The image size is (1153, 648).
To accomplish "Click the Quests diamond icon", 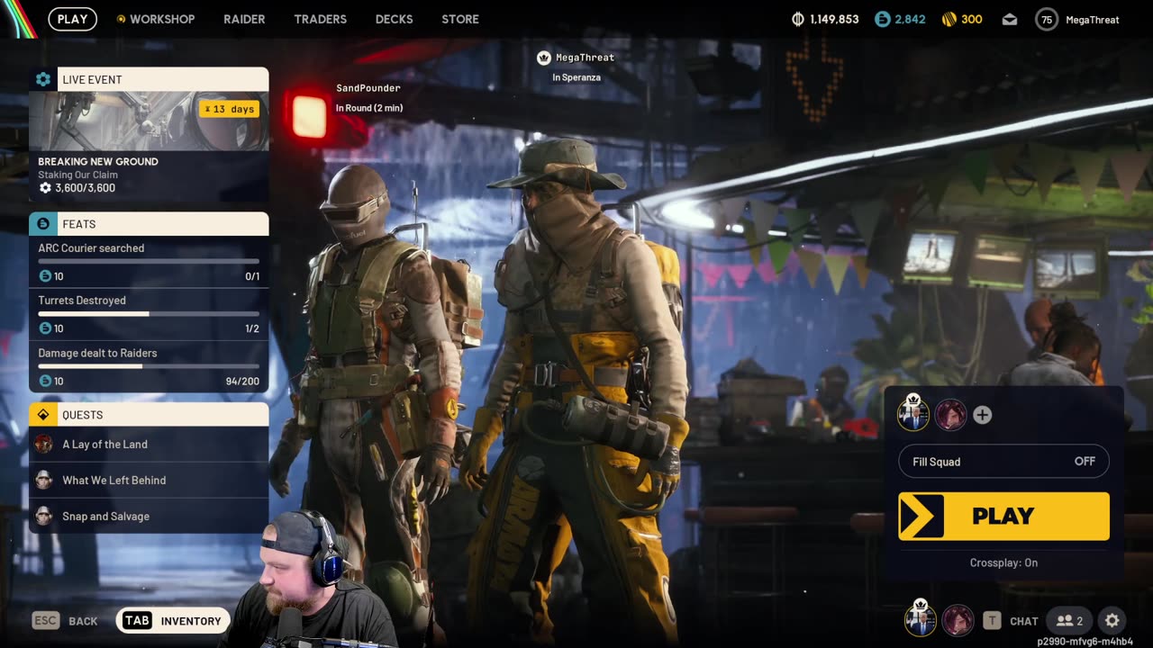I will pyautogui.click(x=42, y=415).
